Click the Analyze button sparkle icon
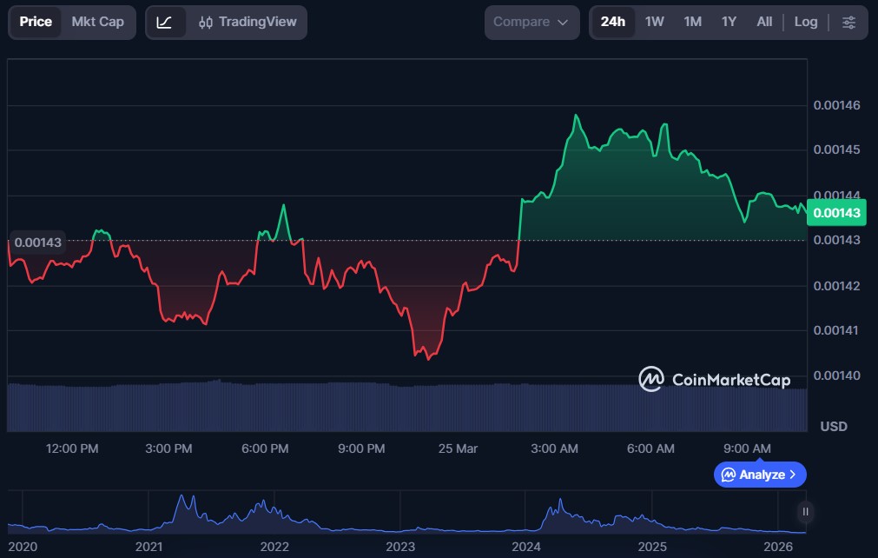 729,475
